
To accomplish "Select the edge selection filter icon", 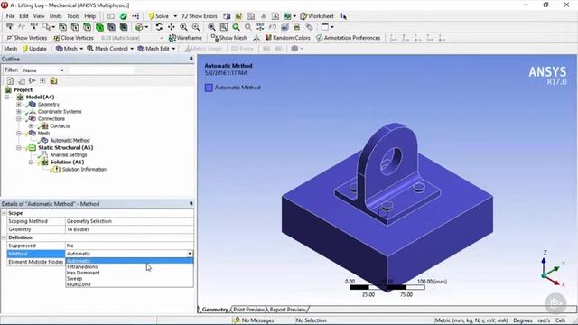I will click(75, 27).
